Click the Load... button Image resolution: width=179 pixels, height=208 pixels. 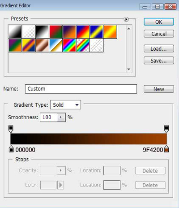pyautogui.click(x=159, y=48)
